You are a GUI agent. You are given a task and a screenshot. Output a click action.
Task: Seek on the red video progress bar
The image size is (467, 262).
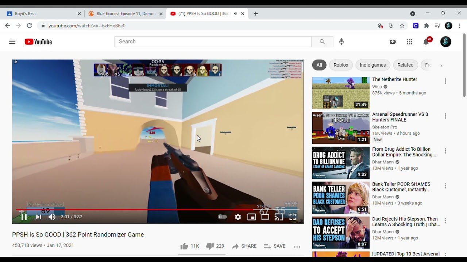click(158, 210)
